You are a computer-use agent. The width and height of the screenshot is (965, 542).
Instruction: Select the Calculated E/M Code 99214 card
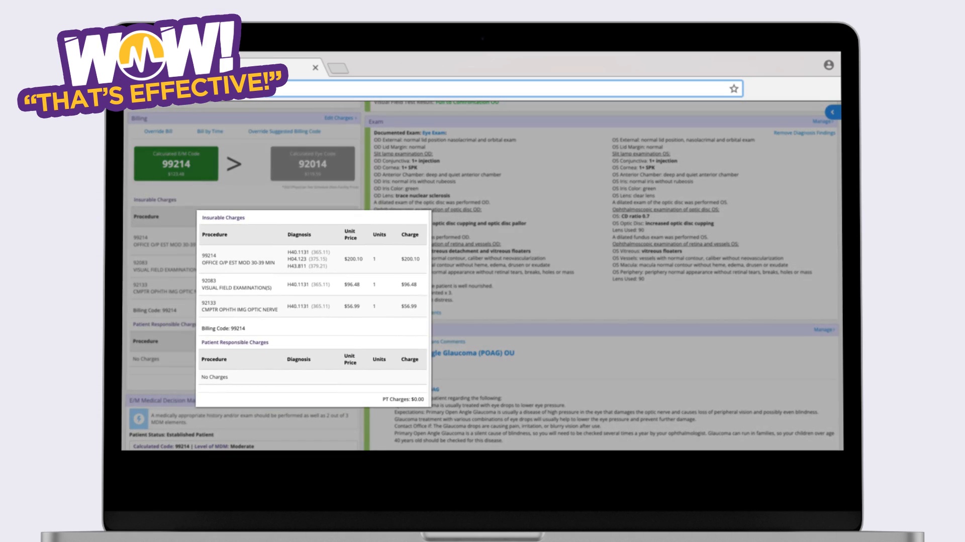[x=176, y=163]
